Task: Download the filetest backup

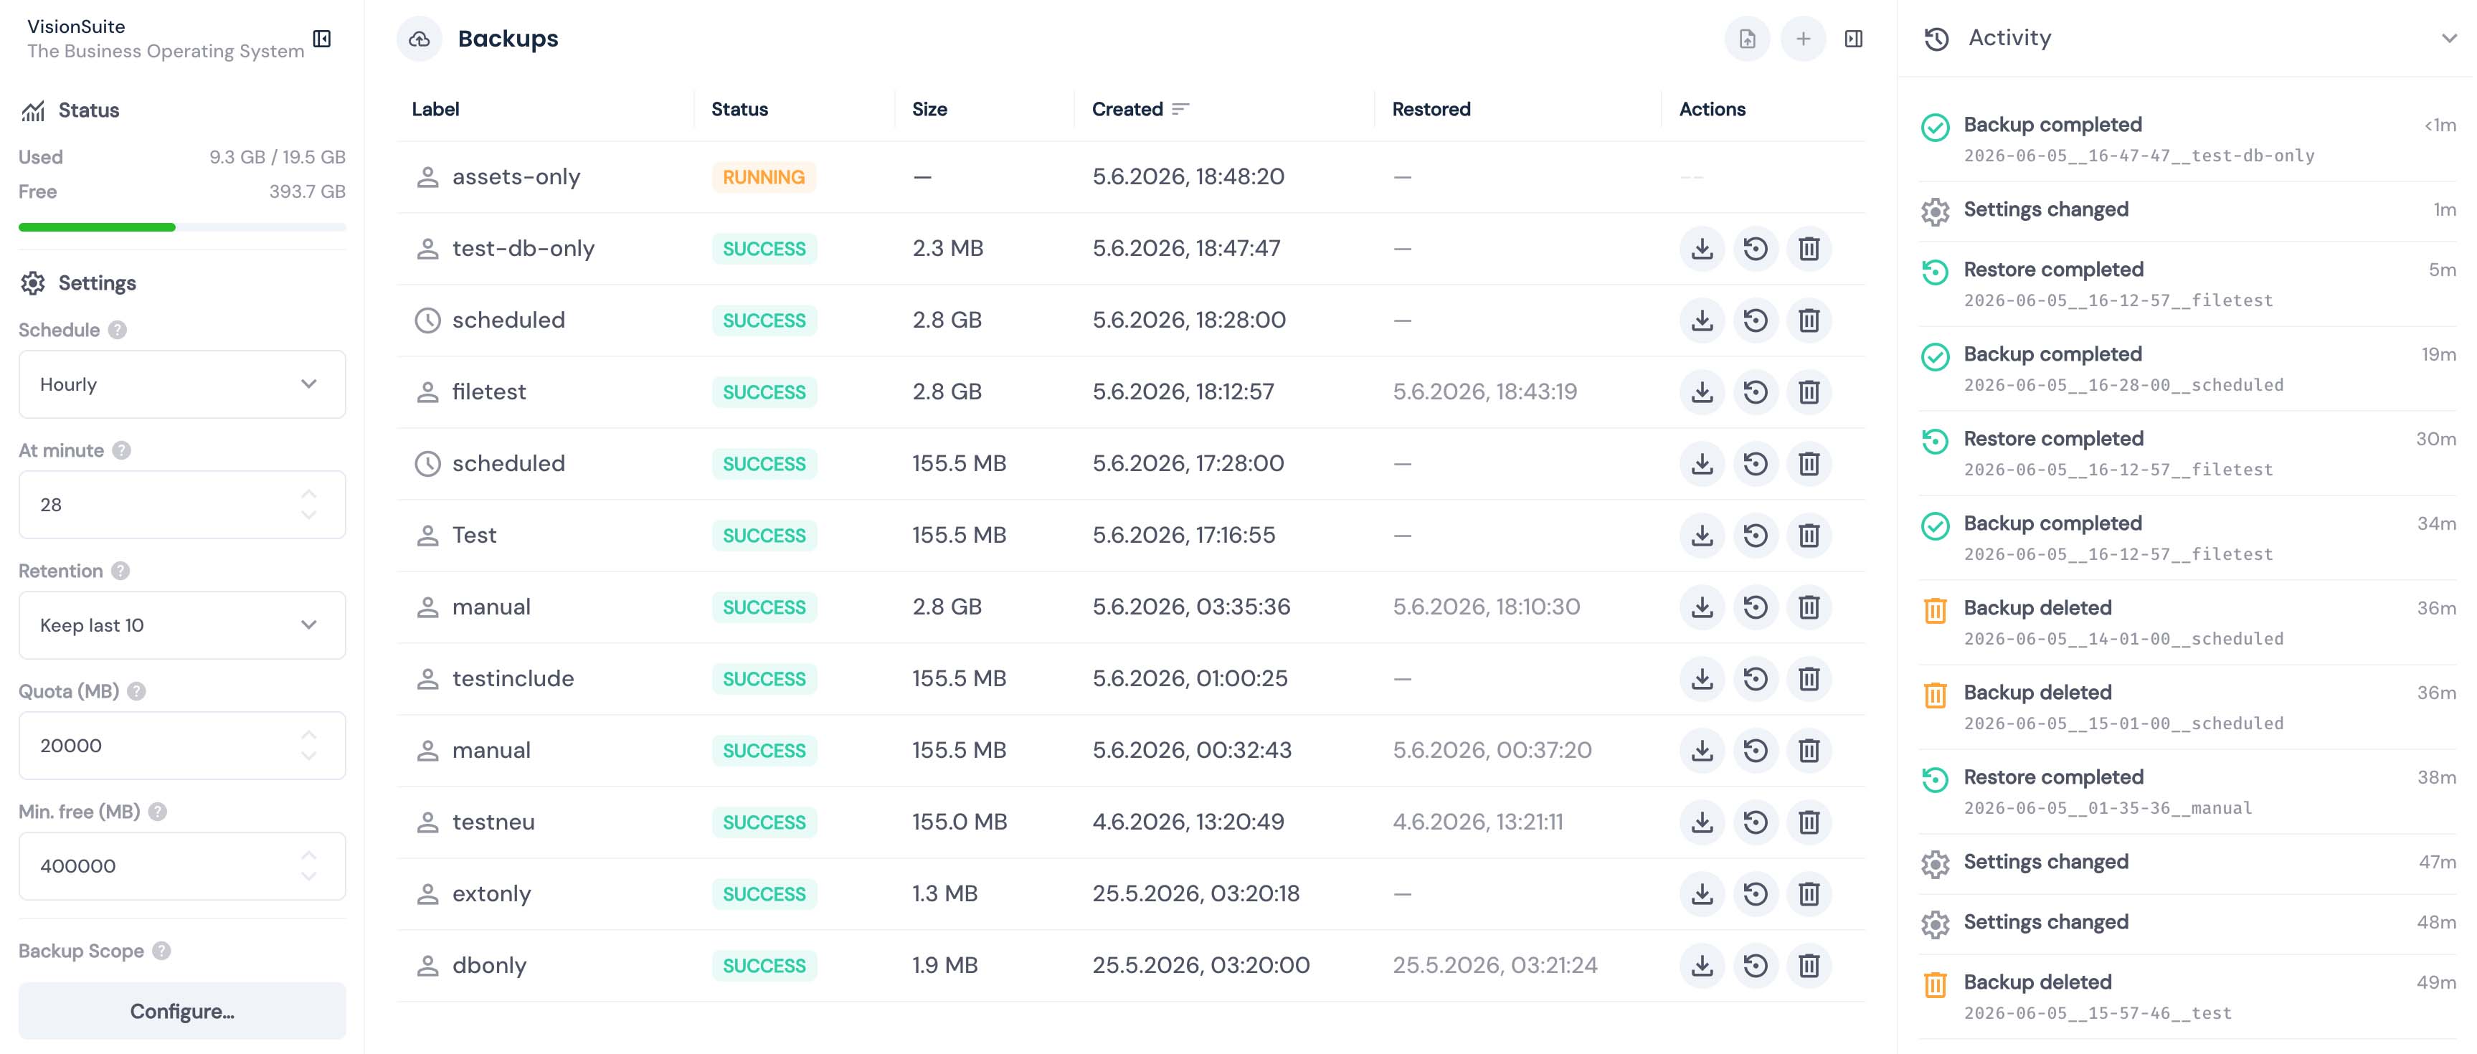Action: pos(1702,391)
